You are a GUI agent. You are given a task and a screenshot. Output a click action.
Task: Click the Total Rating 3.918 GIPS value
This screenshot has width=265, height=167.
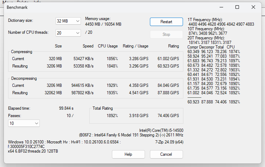click(139, 116)
